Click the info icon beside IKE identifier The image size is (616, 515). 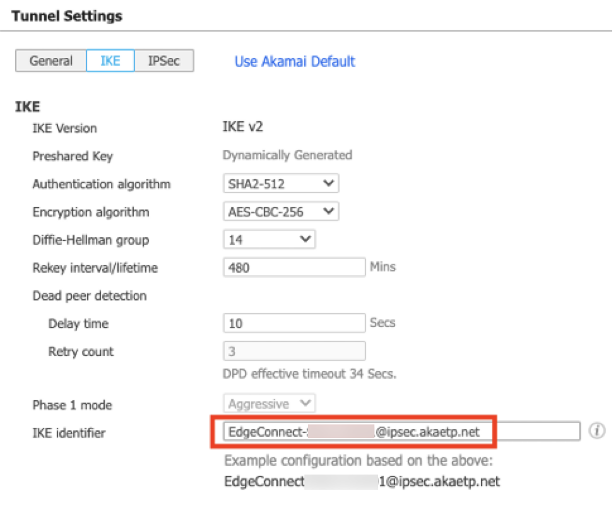click(596, 431)
